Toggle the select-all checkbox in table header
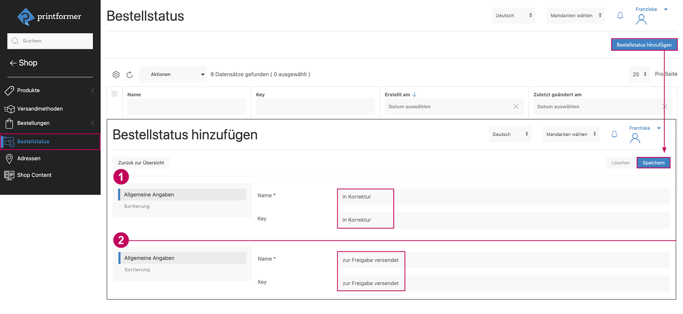Viewport: 683px width, 314px height. [115, 94]
